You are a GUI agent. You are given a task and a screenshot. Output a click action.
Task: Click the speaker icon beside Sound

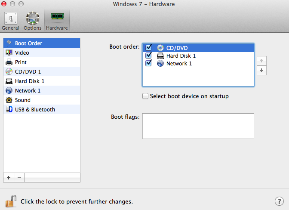[x=9, y=100]
